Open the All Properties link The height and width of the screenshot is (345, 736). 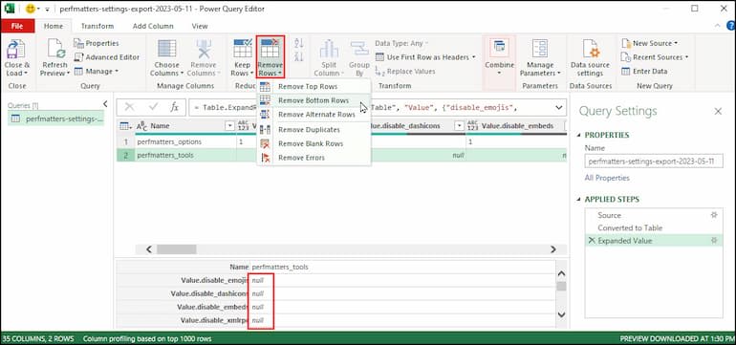tap(607, 178)
